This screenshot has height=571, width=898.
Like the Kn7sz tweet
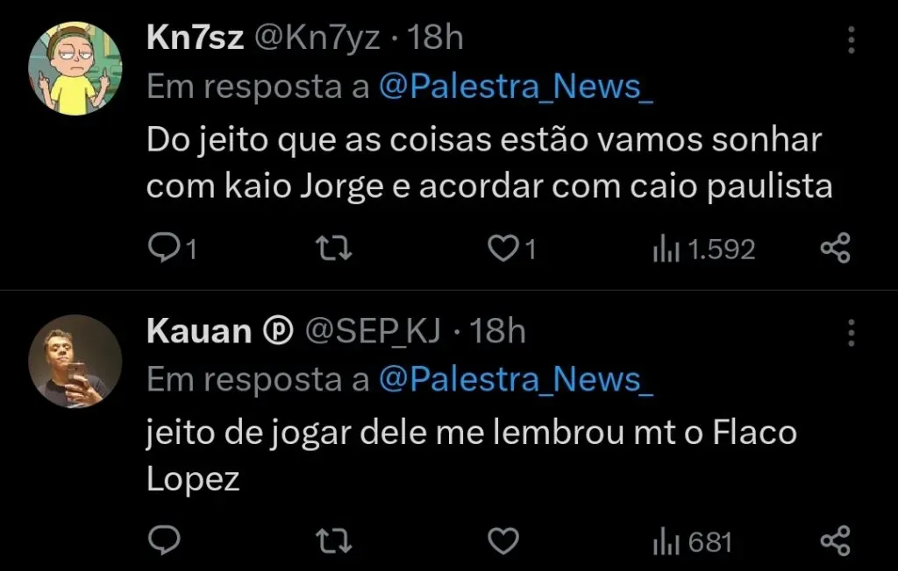click(x=502, y=250)
